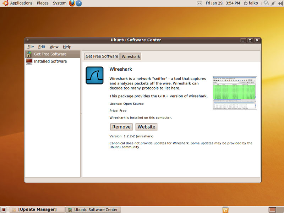Go back to Get Free Software breadcrumb
This screenshot has width=284, height=213.
[x=102, y=56]
